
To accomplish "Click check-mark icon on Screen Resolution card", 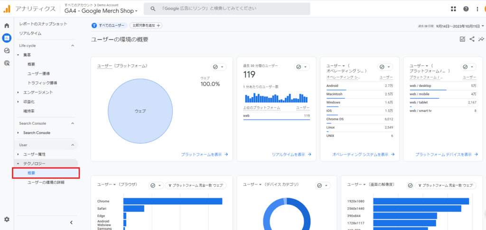I will (x=410, y=185).
